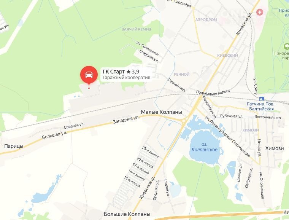Click the Западная ул. street label
Screen dimensions: 289x220
coord(126,120)
